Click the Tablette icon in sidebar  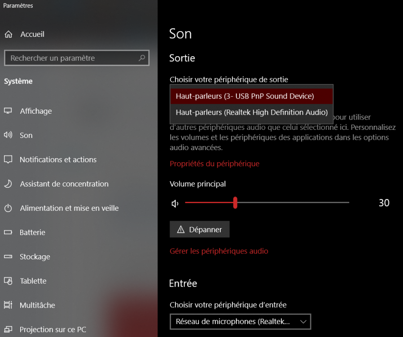[8, 281]
